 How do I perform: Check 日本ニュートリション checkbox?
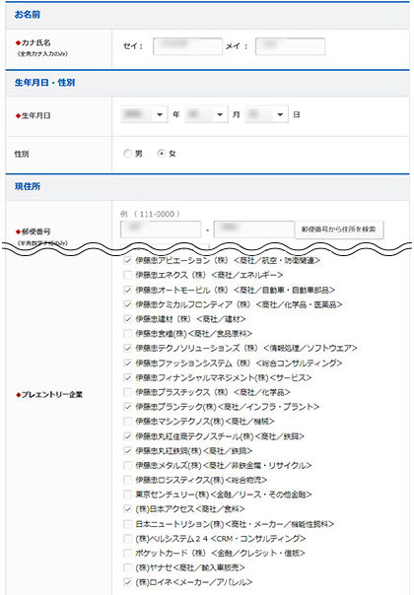(128, 524)
